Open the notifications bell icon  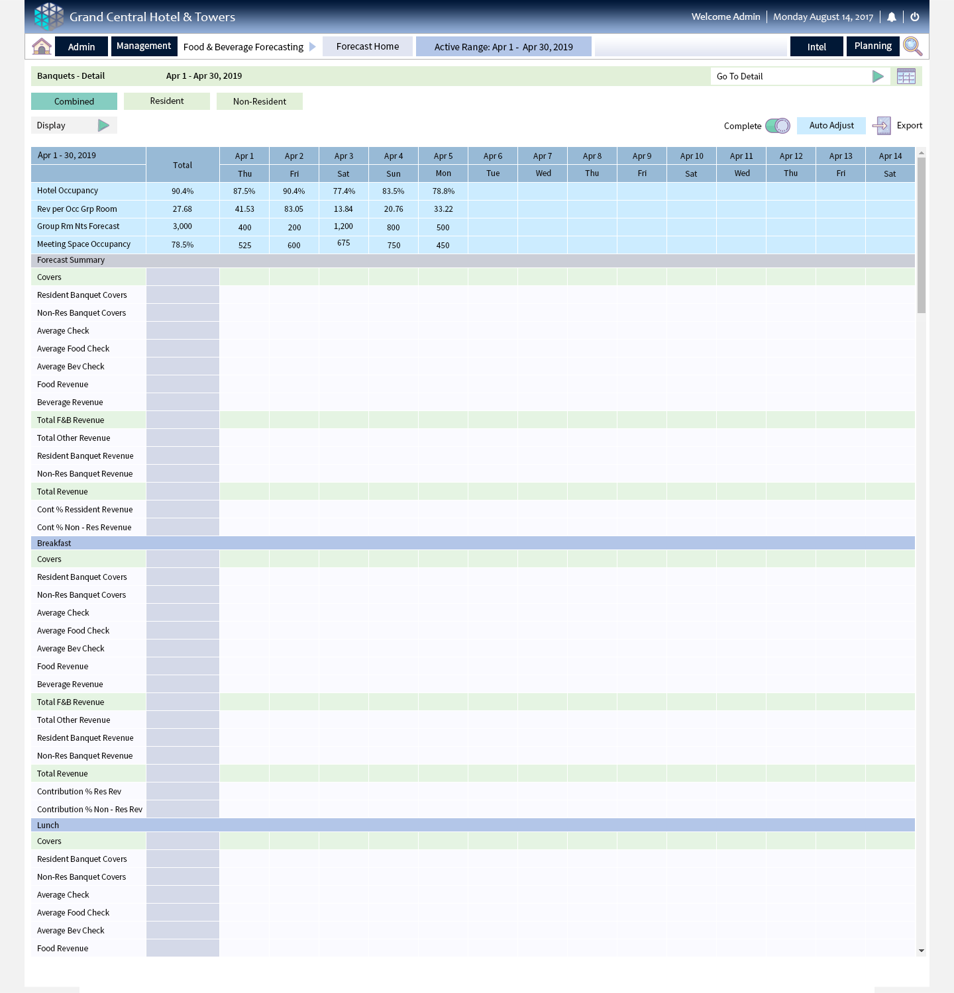point(892,17)
